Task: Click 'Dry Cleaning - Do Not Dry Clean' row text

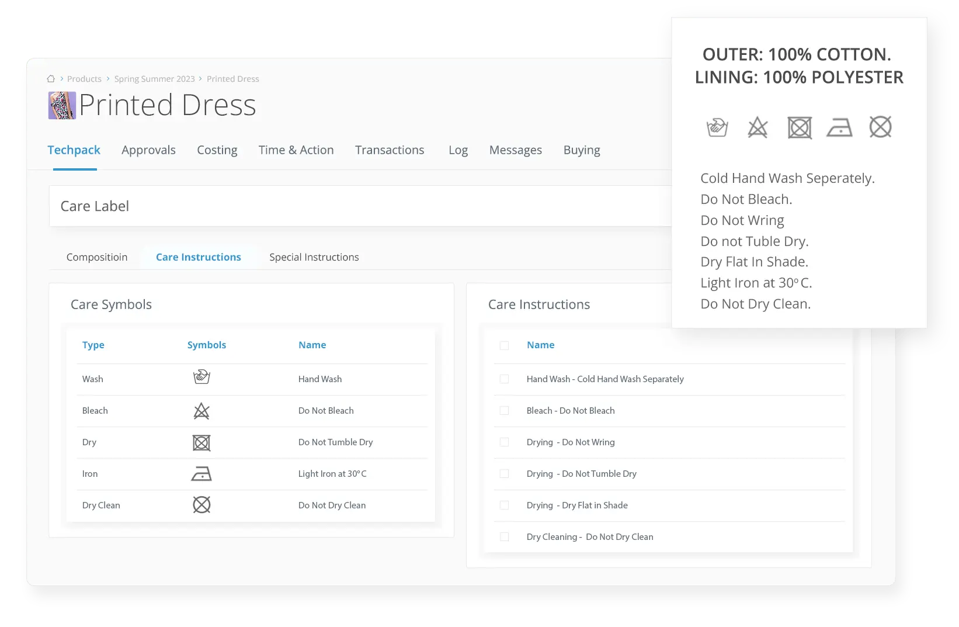Action: pyautogui.click(x=590, y=537)
